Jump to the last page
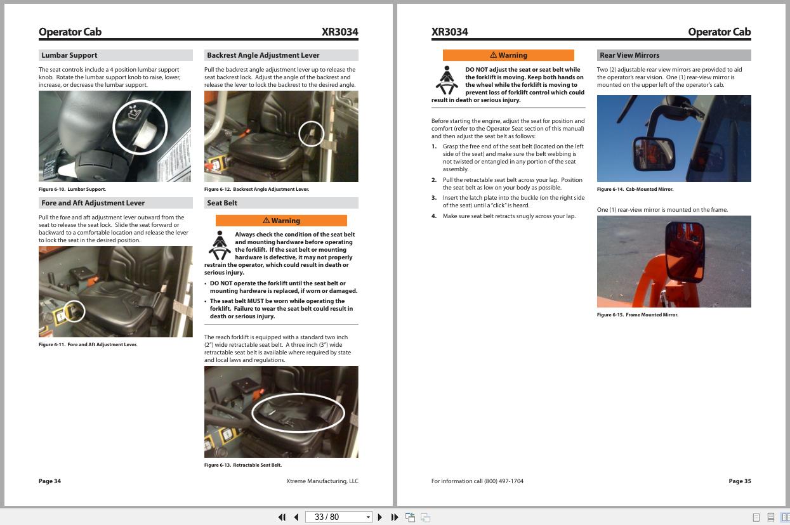The image size is (790, 525). (393, 517)
